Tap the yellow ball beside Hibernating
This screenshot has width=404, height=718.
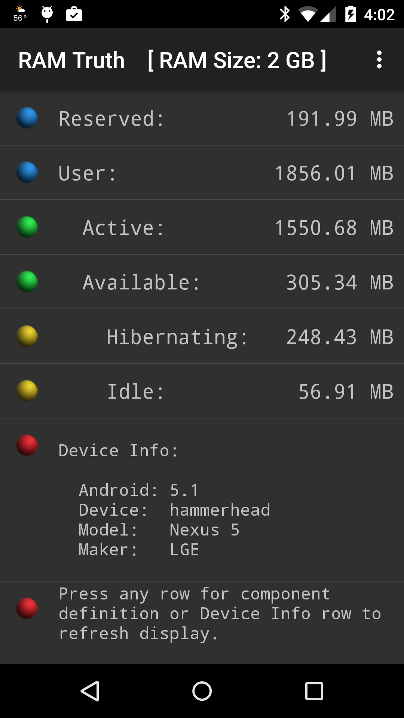click(x=27, y=336)
